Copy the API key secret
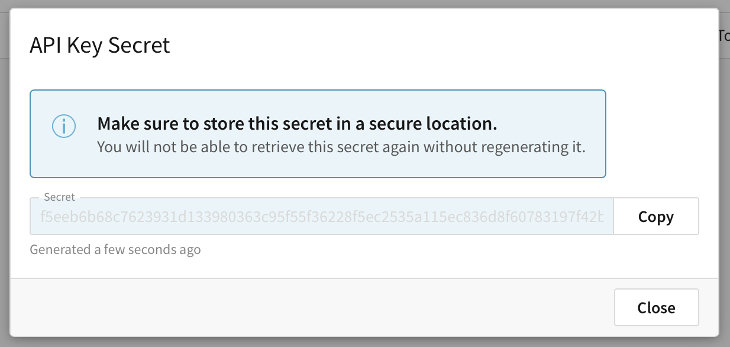 click(656, 217)
